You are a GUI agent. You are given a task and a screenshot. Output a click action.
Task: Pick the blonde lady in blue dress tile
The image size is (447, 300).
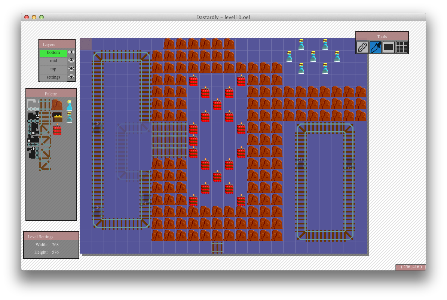pos(69,105)
